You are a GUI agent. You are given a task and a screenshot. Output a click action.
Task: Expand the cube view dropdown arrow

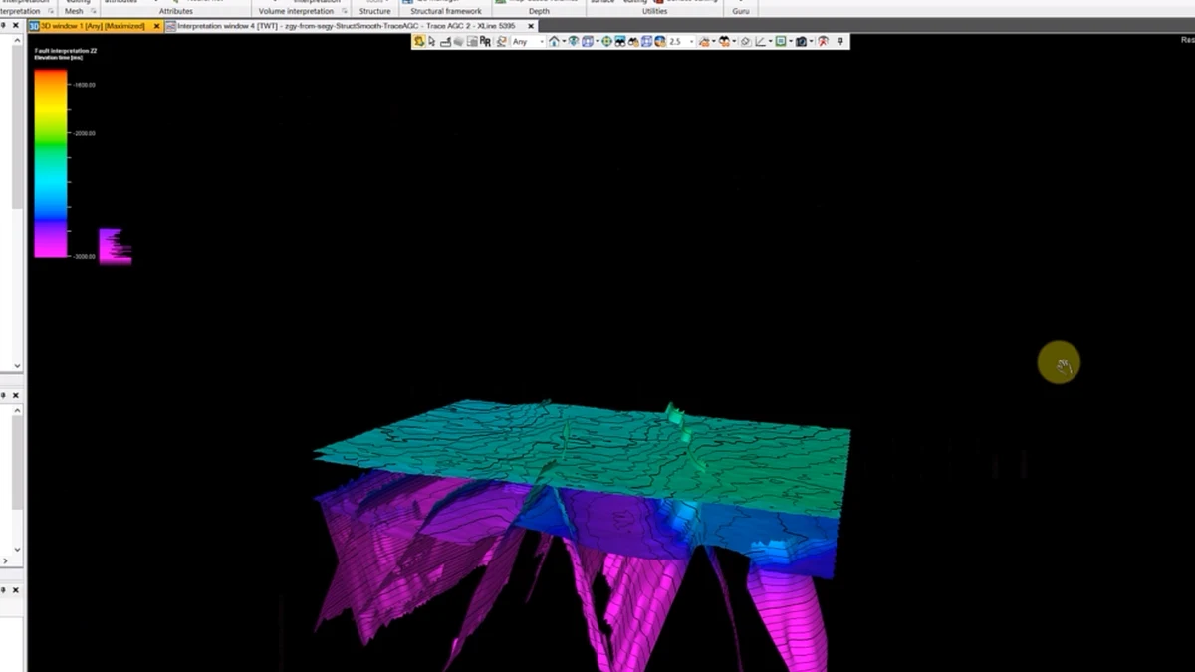pyautogui.click(x=597, y=42)
